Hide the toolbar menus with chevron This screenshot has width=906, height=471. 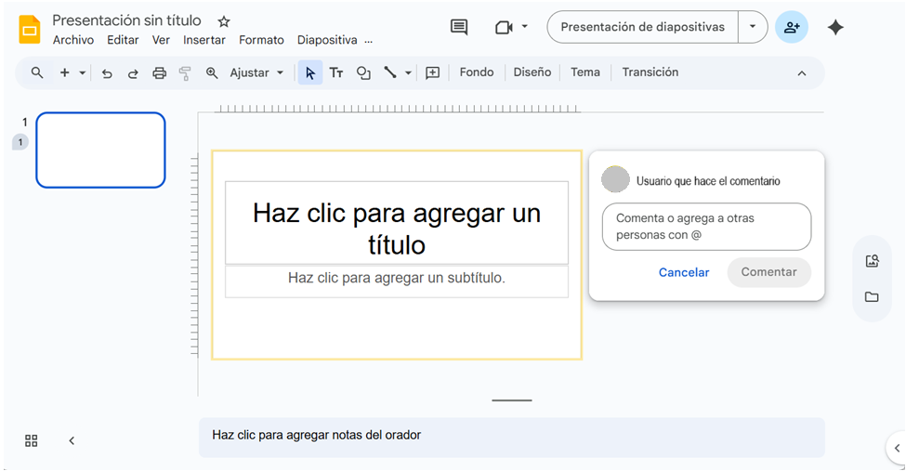pyautogui.click(x=802, y=72)
